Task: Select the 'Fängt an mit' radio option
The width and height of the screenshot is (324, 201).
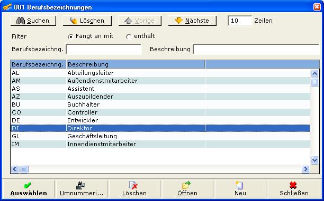Action: pyautogui.click(x=70, y=36)
